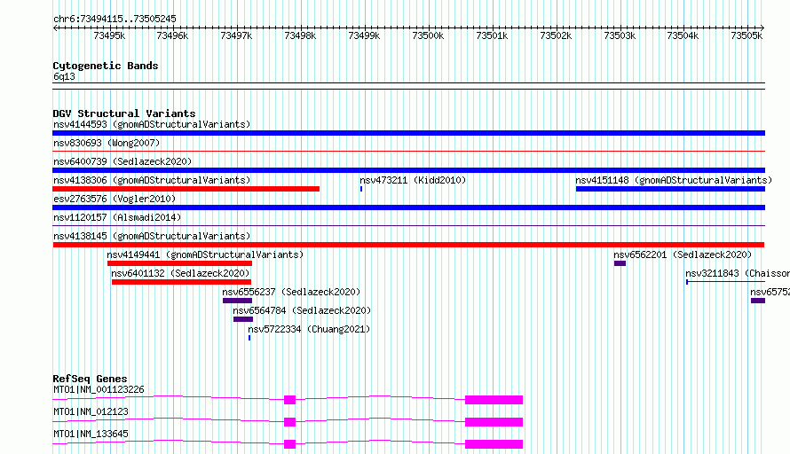The image size is (790, 454).
Task: Click the large exon of MTO1|NM_001123226
Action: (x=494, y=400)
